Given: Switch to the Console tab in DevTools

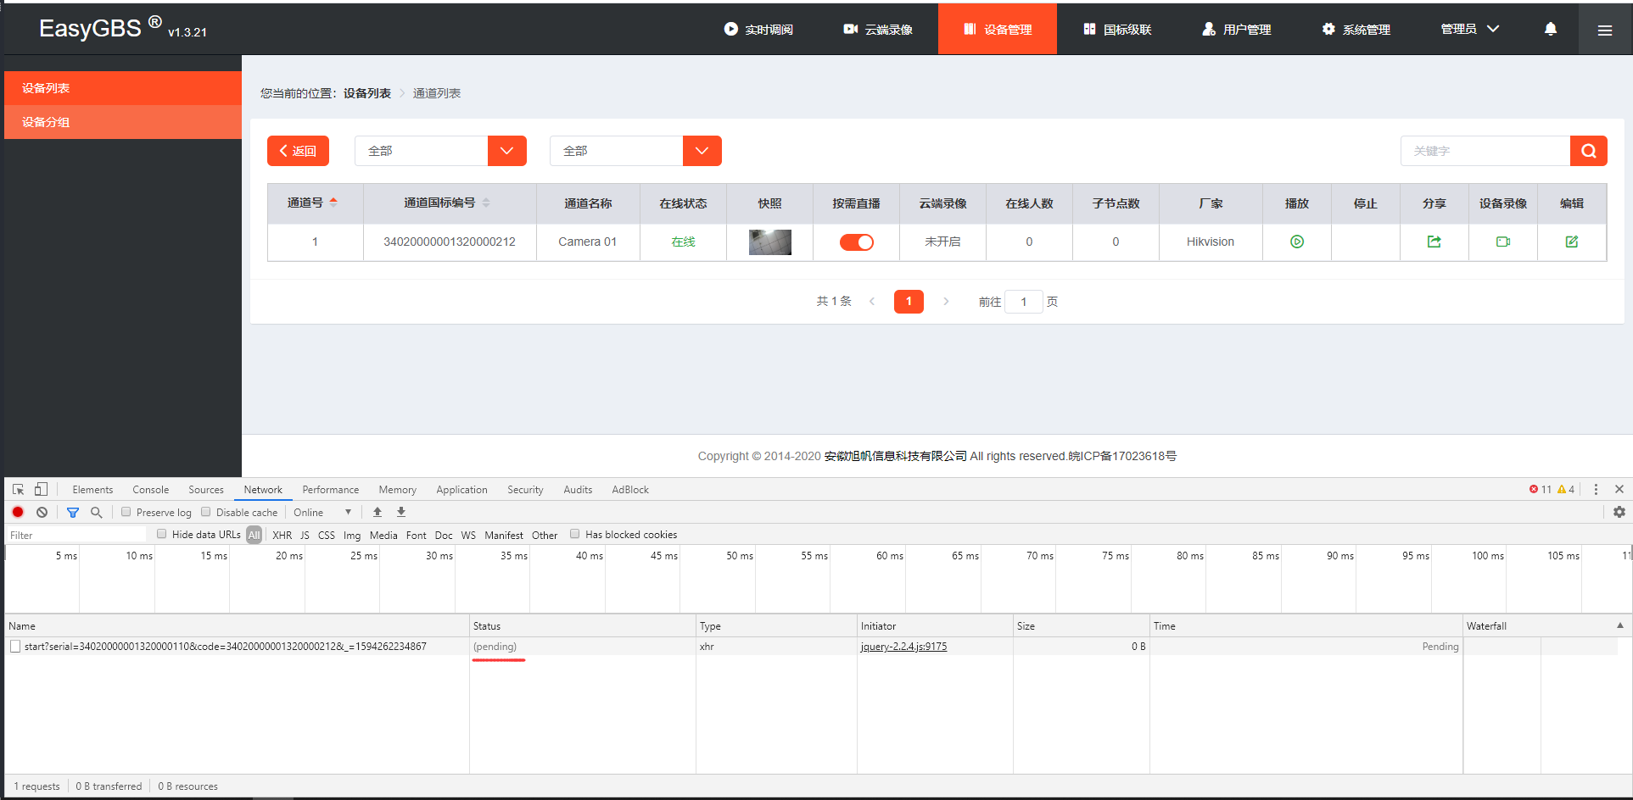Looking at the screenshot, I should coord(150,490).
